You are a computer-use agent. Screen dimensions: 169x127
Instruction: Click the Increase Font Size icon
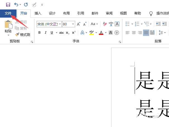coord(79,24)
